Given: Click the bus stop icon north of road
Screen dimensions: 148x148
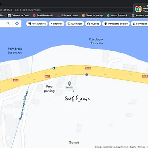Looking at the screenshot, I should (x=54, y=68).
